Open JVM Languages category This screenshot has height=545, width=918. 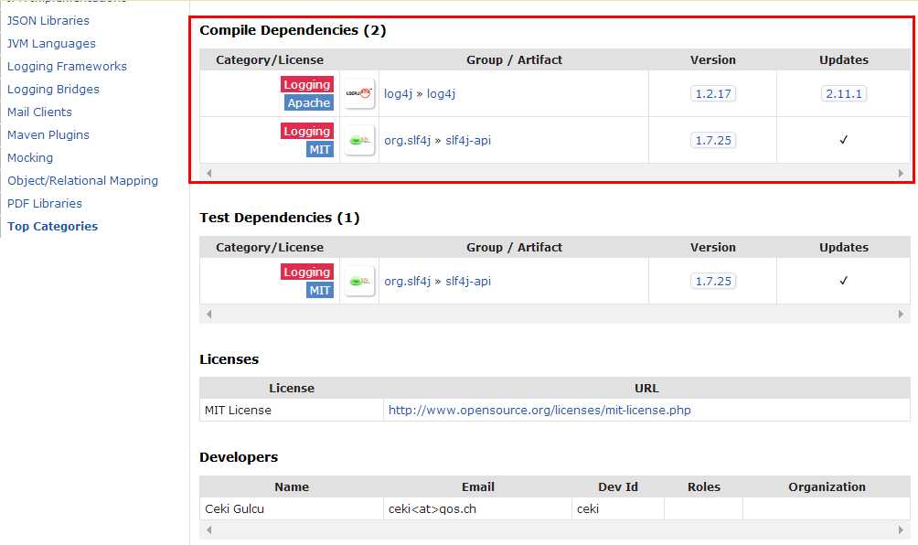[51, 43]
